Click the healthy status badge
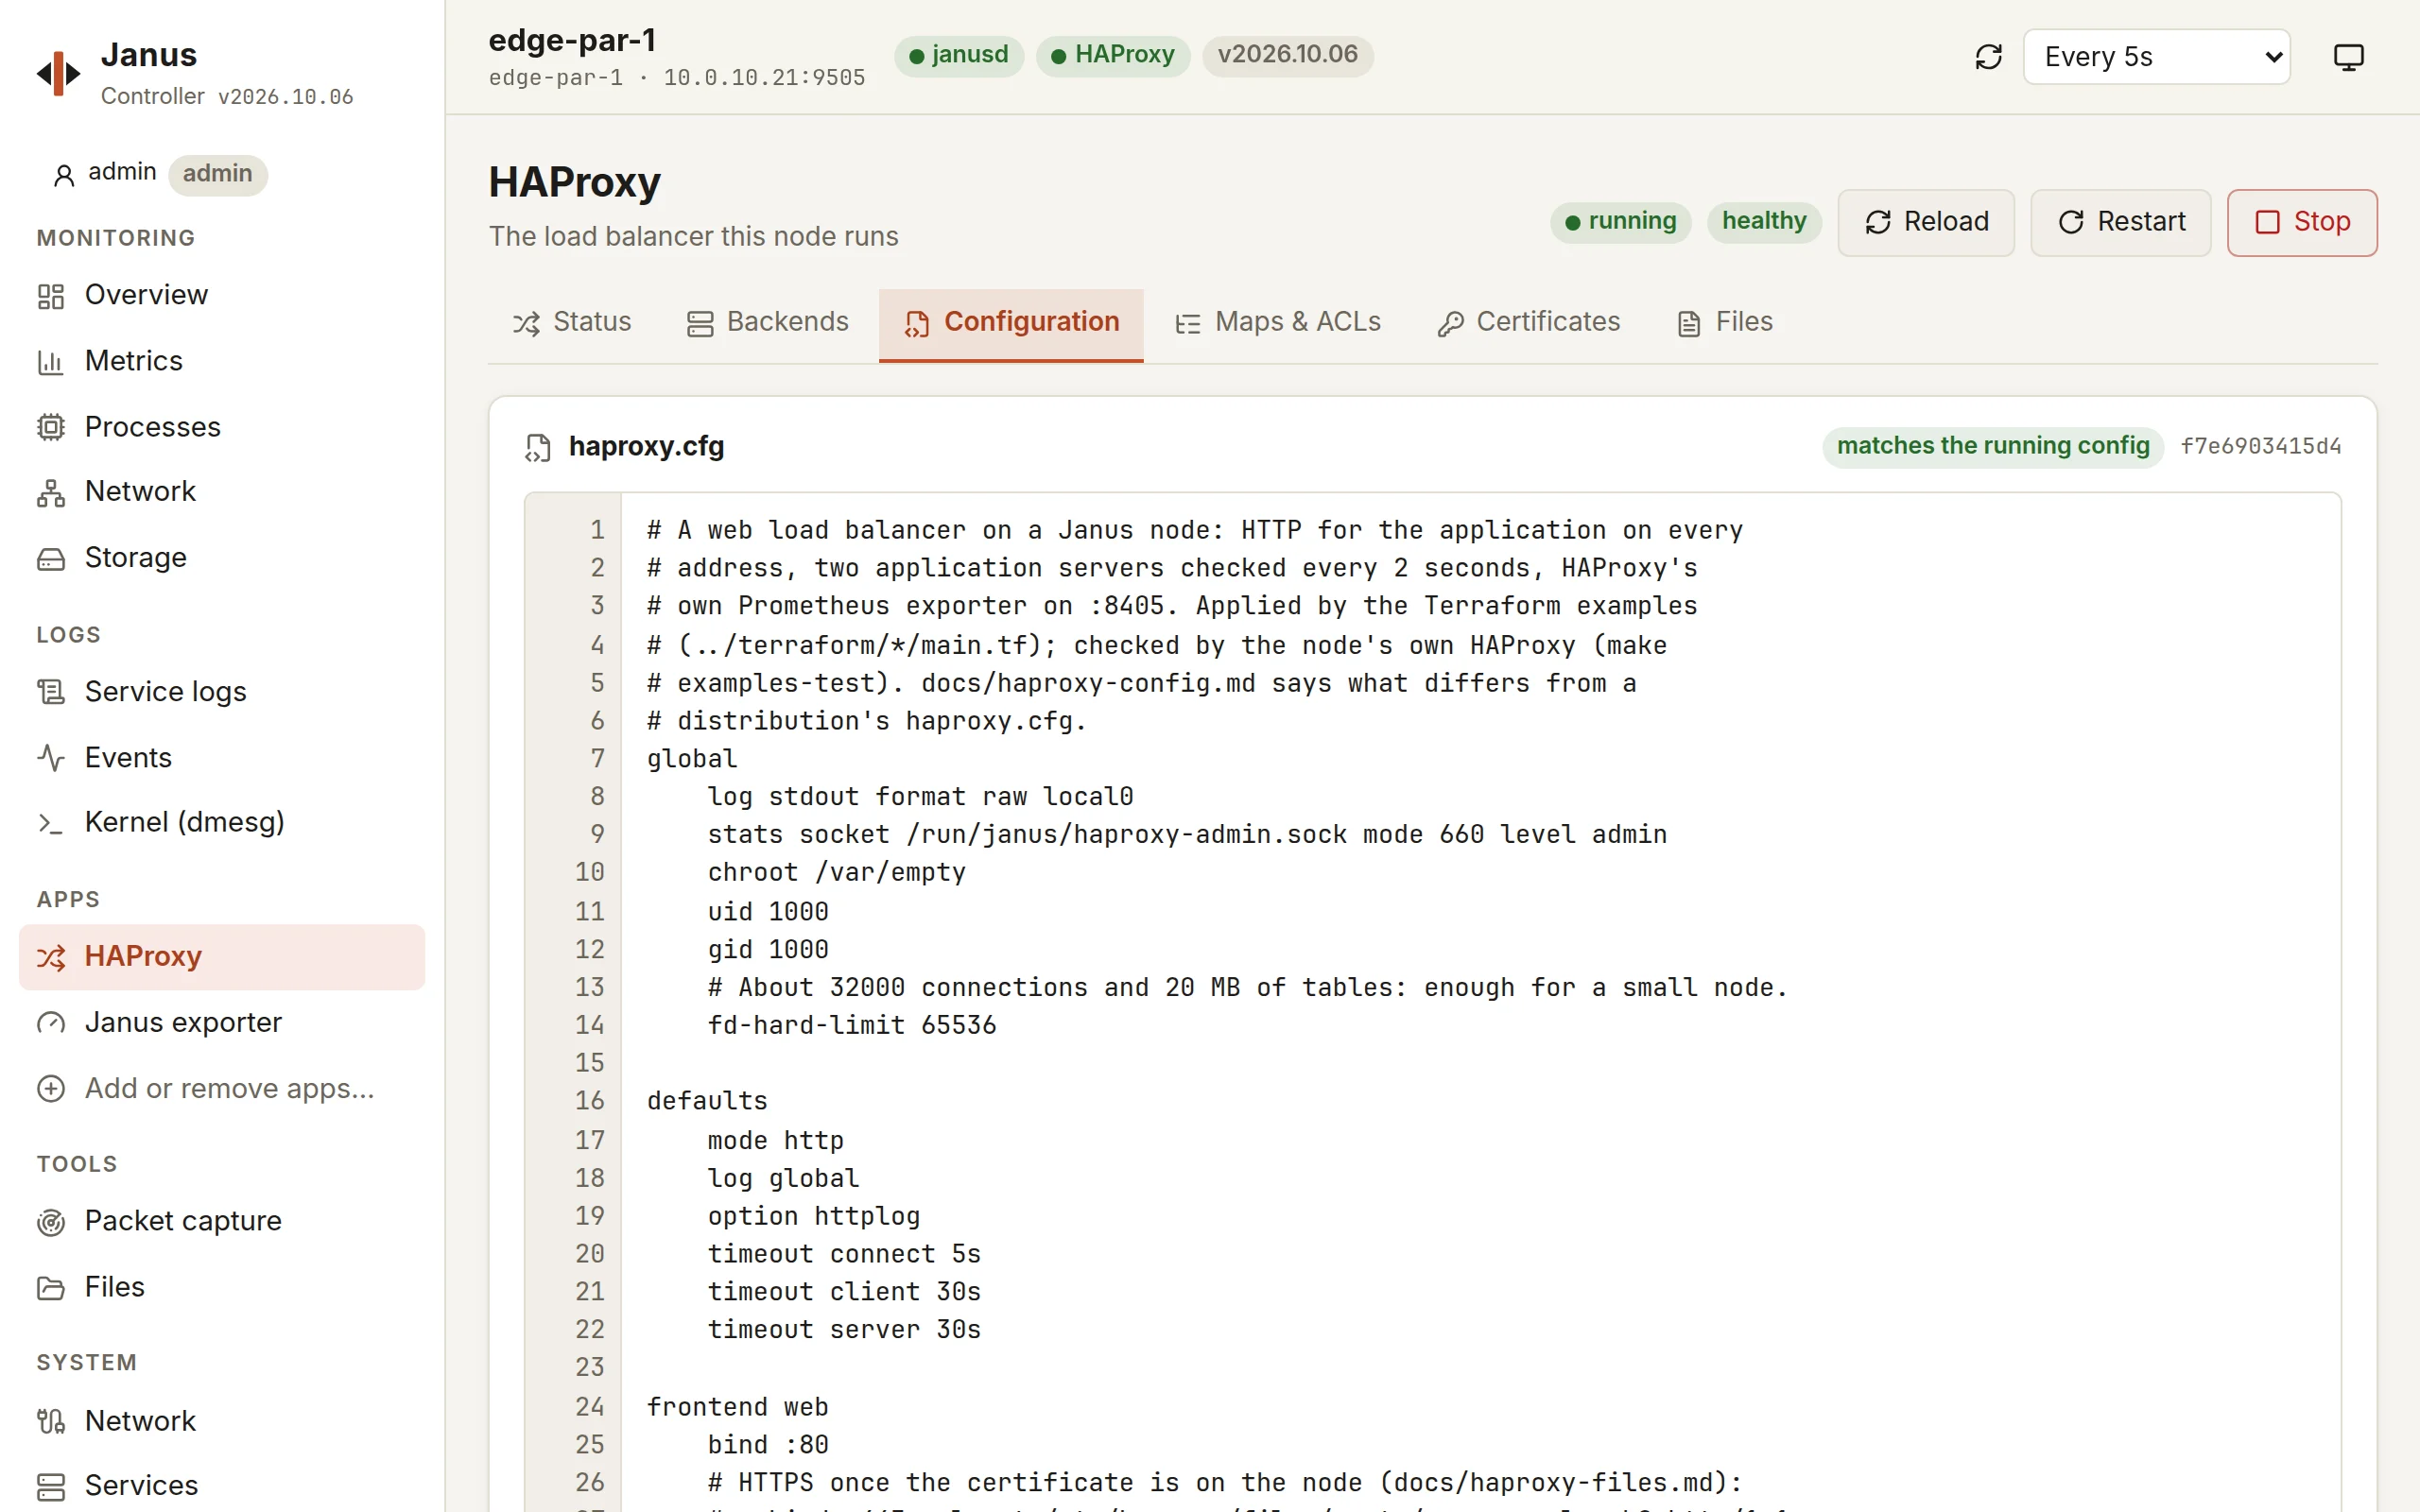2420x1512 pixels. [1764, 222]
